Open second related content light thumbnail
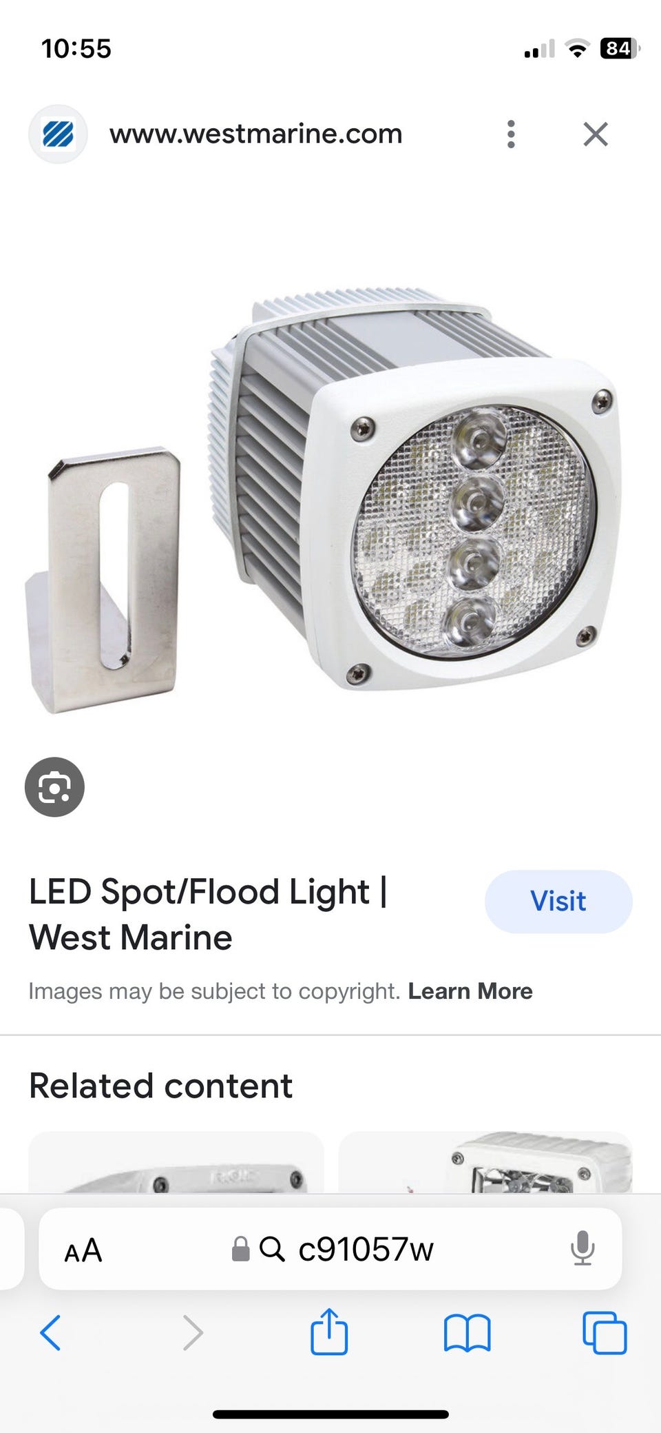661x1433 pixels. (485, 1162)
